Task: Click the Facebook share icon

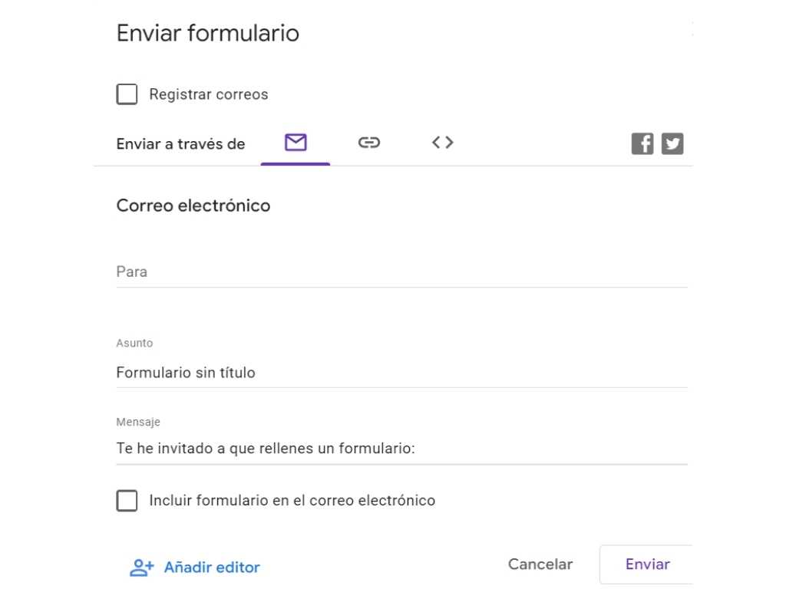Action: pyautogui.click(x=642, y=143)
